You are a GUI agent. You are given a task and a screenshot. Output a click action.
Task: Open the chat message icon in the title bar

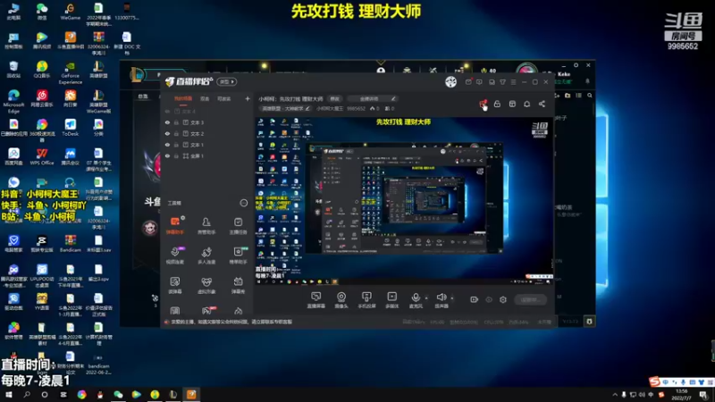[x=479, y=82]
